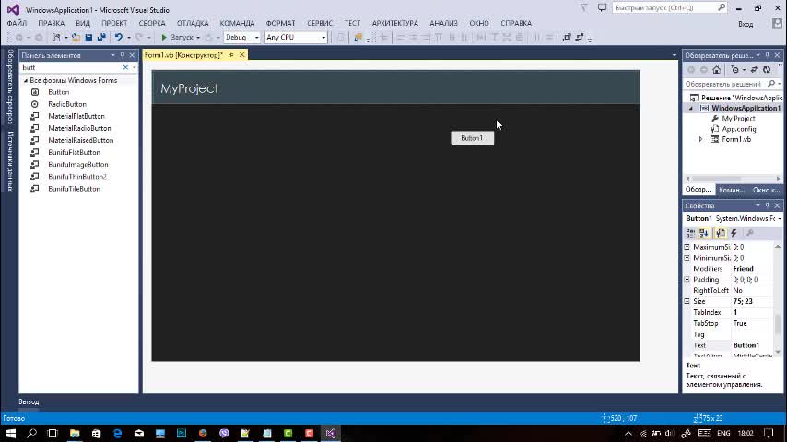The height and width of the screenshot is (442, 787).
Task: Open Task View on the taskbar
Action: (53, 433)
